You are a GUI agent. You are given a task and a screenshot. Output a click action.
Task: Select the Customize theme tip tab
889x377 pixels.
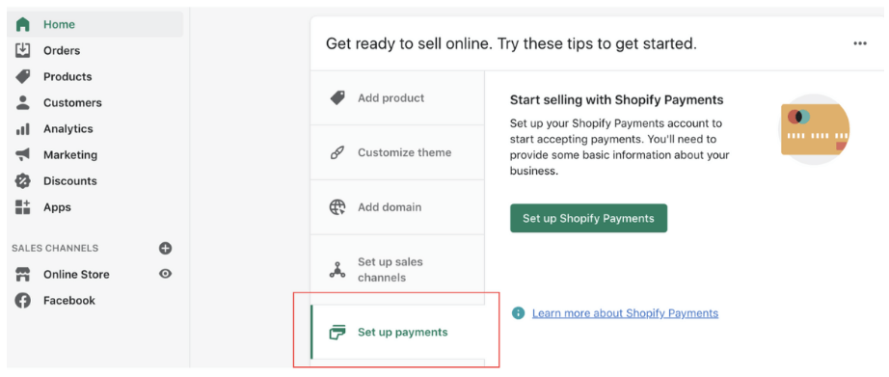point(397,152)
